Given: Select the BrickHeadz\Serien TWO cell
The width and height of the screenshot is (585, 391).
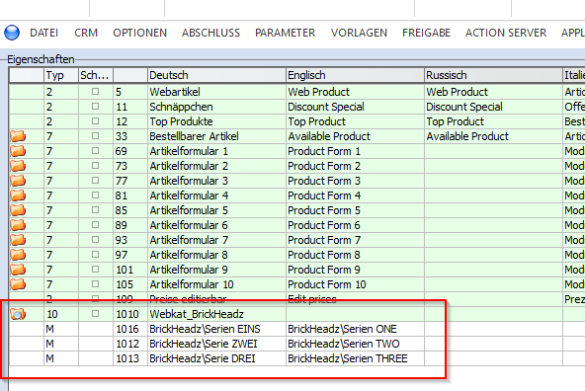Looking at the screenshot, I should pyautogui.click(x=355, y=344).
